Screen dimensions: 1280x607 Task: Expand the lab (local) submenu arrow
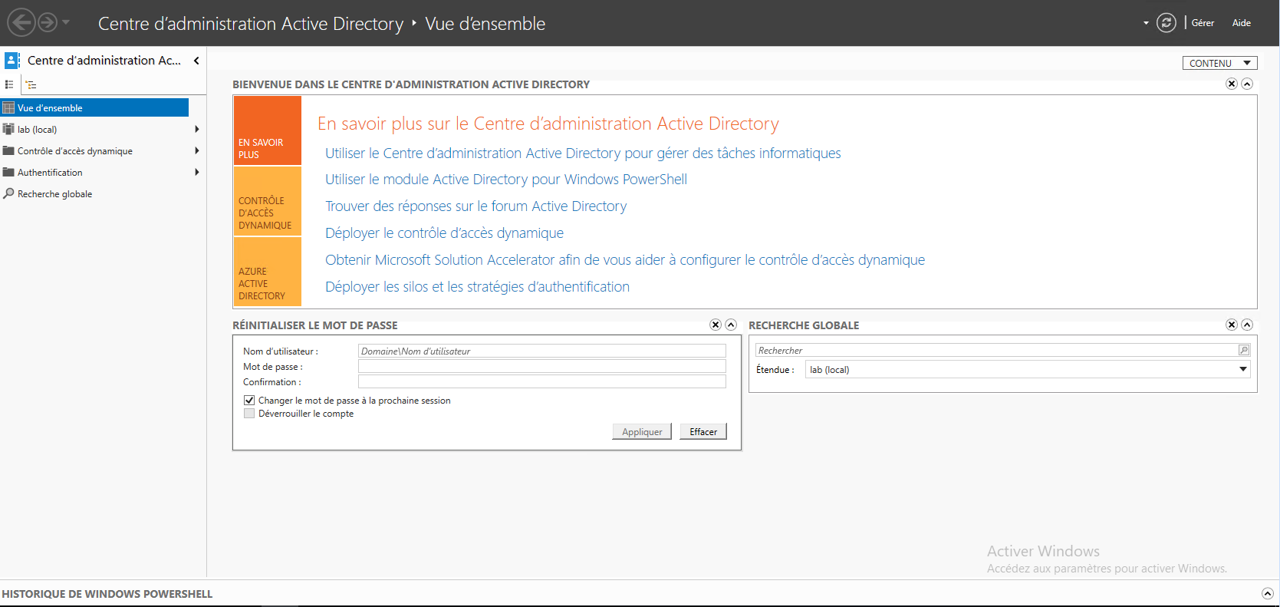(197, 129)
